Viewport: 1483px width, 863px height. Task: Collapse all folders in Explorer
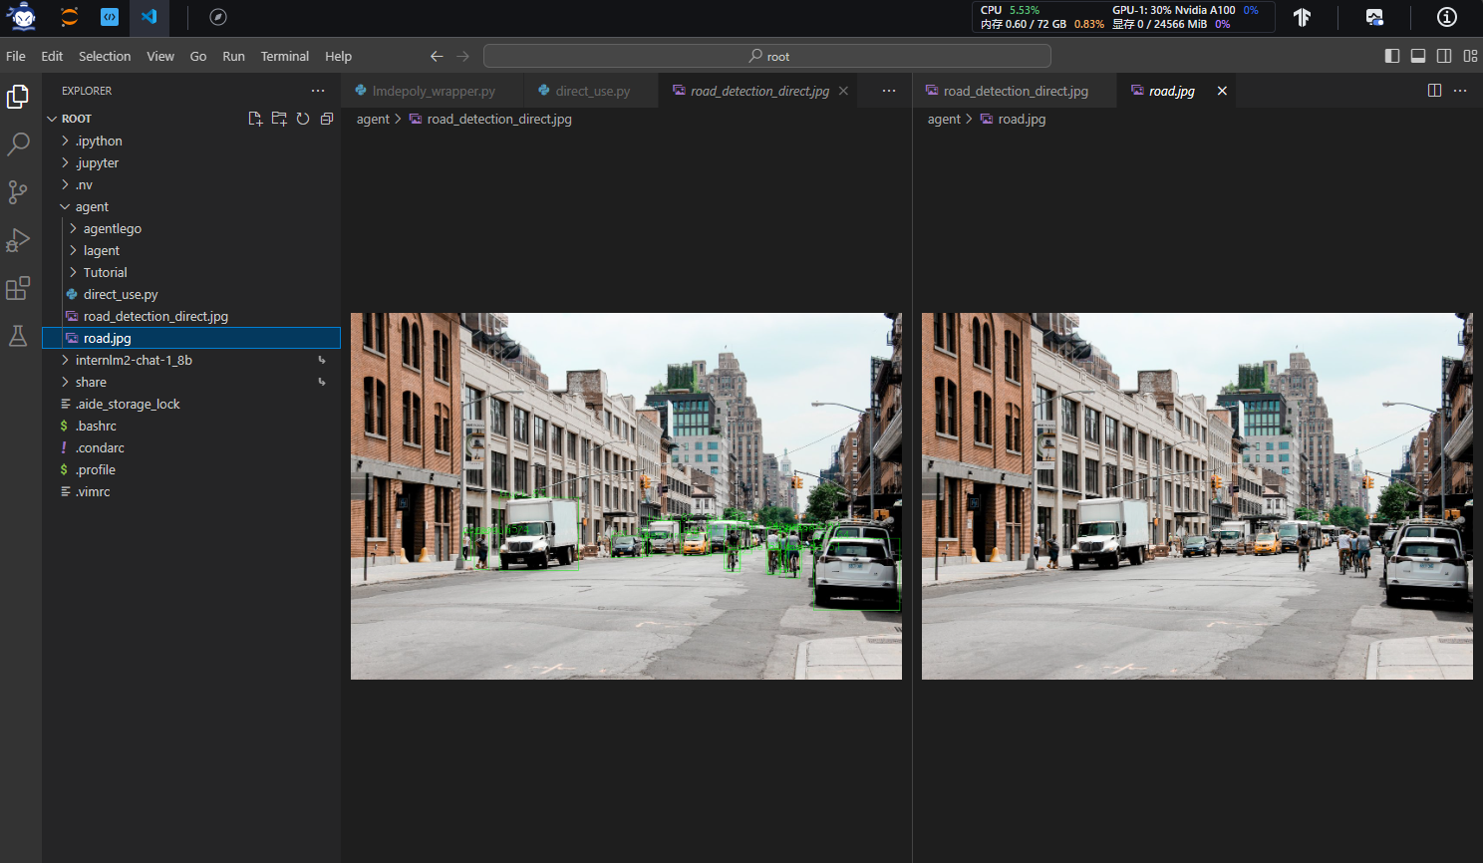[327, 119]
